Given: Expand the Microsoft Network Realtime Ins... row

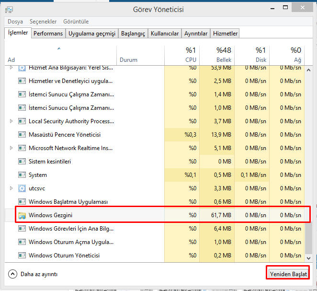Looking at the screenshot, I should pos(11,148).
